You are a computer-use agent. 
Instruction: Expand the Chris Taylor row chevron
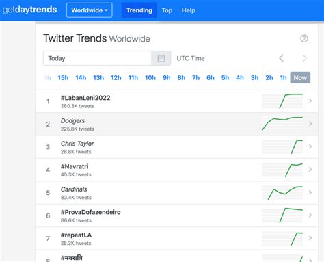(x=310, y=146)
